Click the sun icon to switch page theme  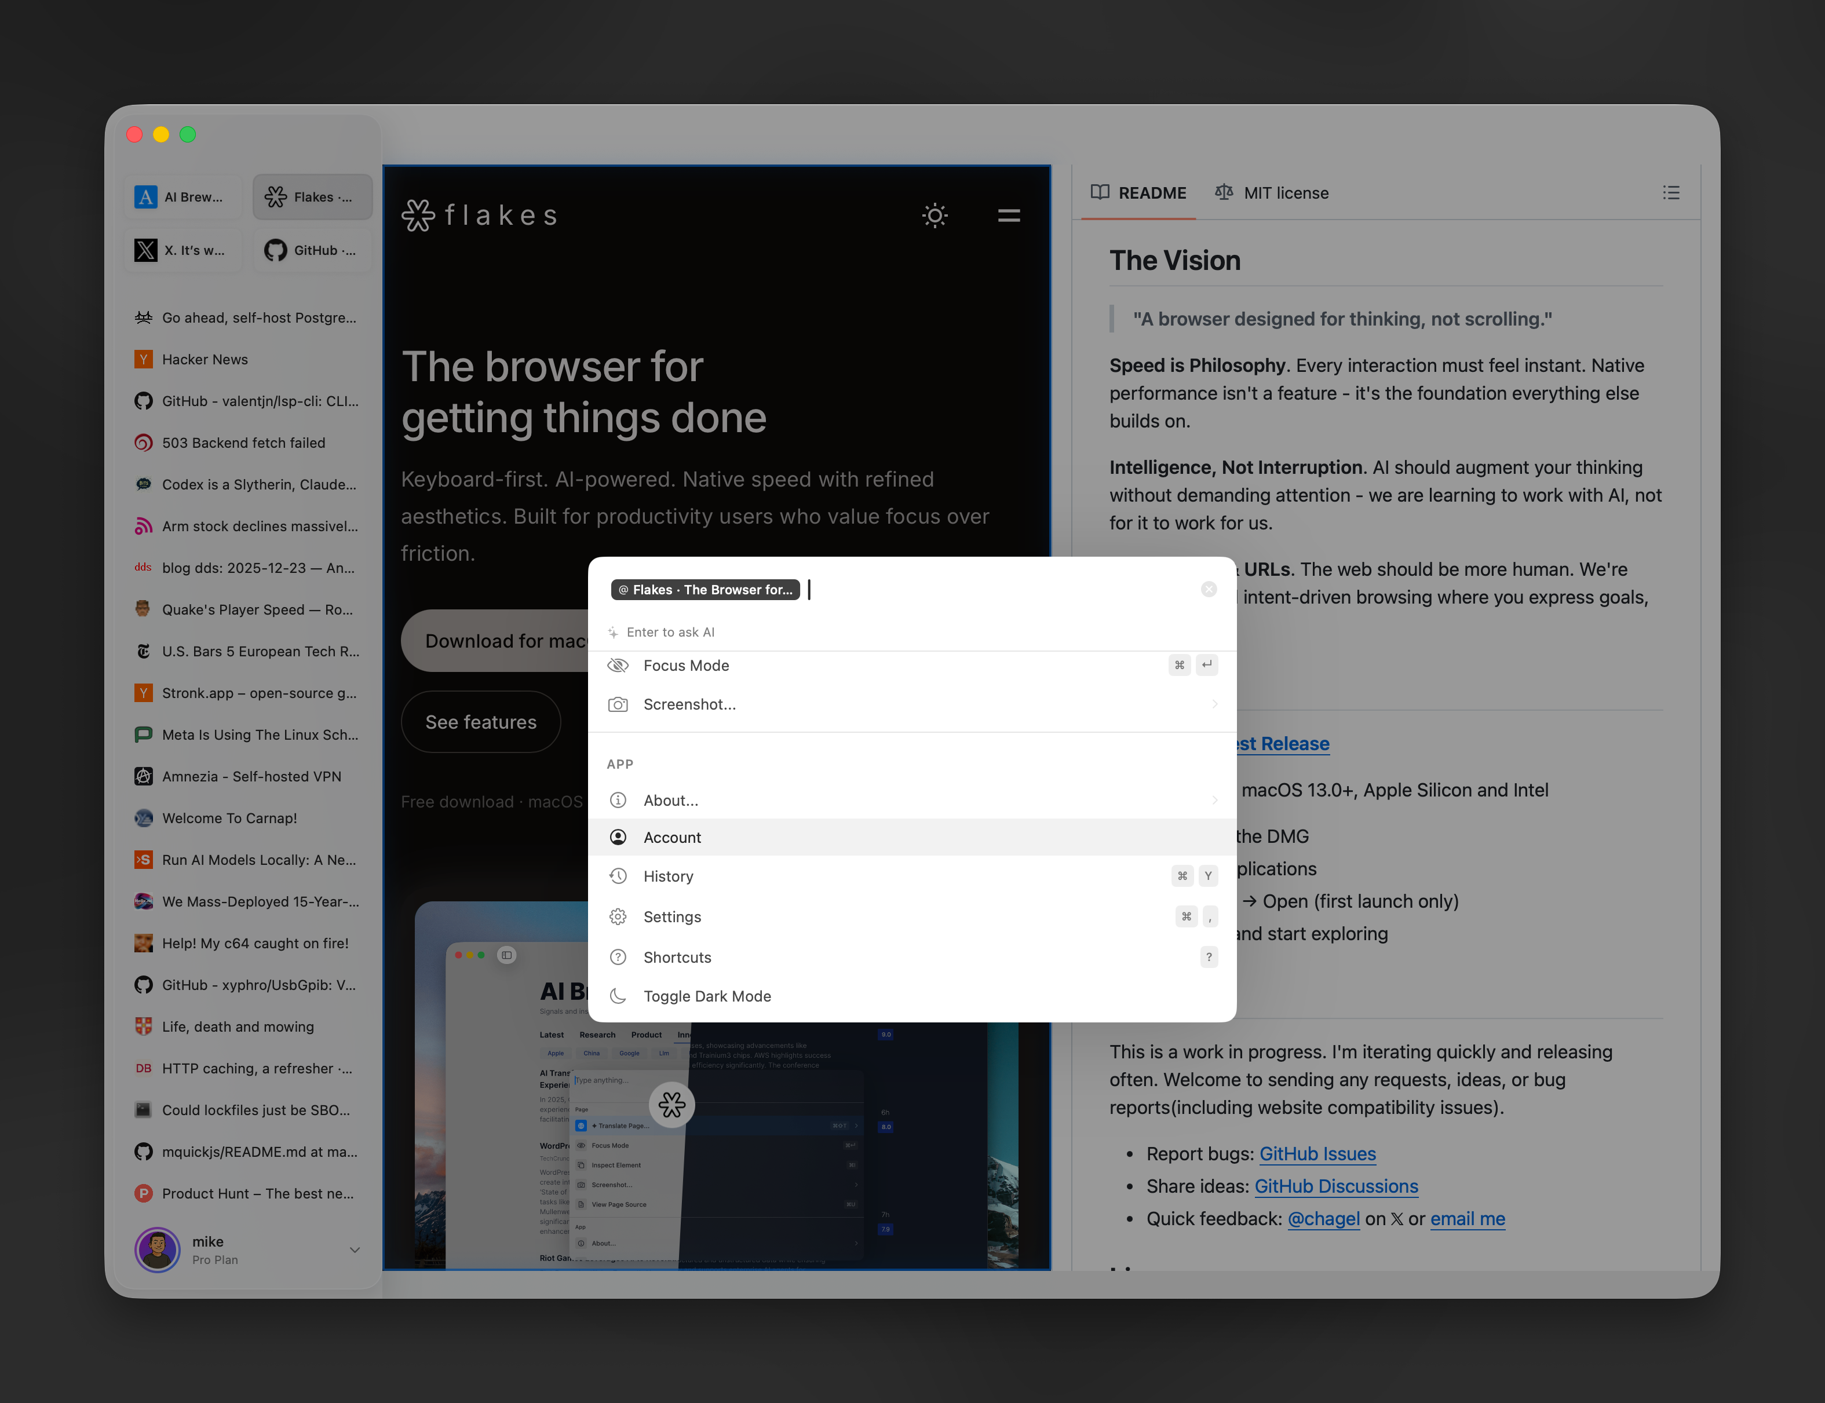[935, 215]
